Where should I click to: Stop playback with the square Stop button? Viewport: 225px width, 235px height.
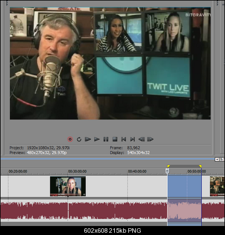tap(115, 139)
